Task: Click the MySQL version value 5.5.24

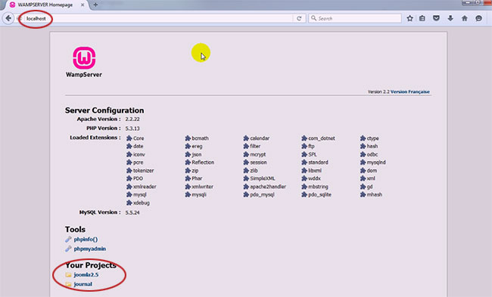Action: [x=132, y=212]
